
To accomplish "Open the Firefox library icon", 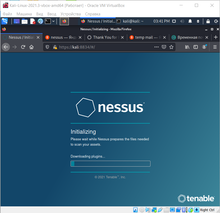I will point(187,47).
